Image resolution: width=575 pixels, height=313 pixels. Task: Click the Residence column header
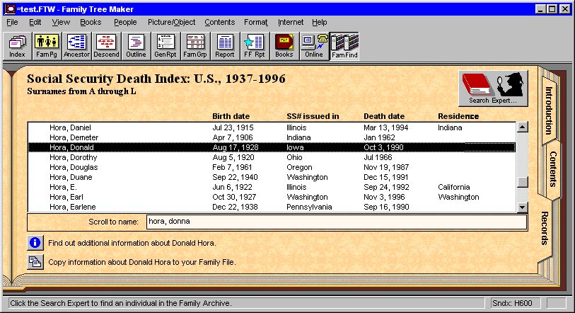coord(458,116)
